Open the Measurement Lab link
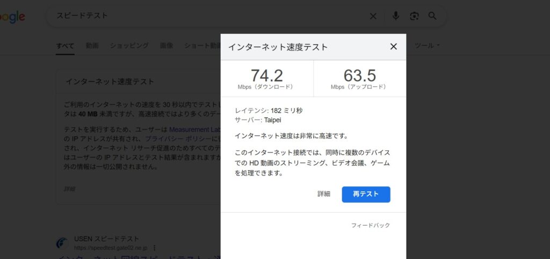Screen dimensions: 550x259 [x=194, y=129]
